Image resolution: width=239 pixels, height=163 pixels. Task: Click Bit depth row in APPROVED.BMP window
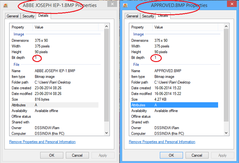(x=174, y=58)
